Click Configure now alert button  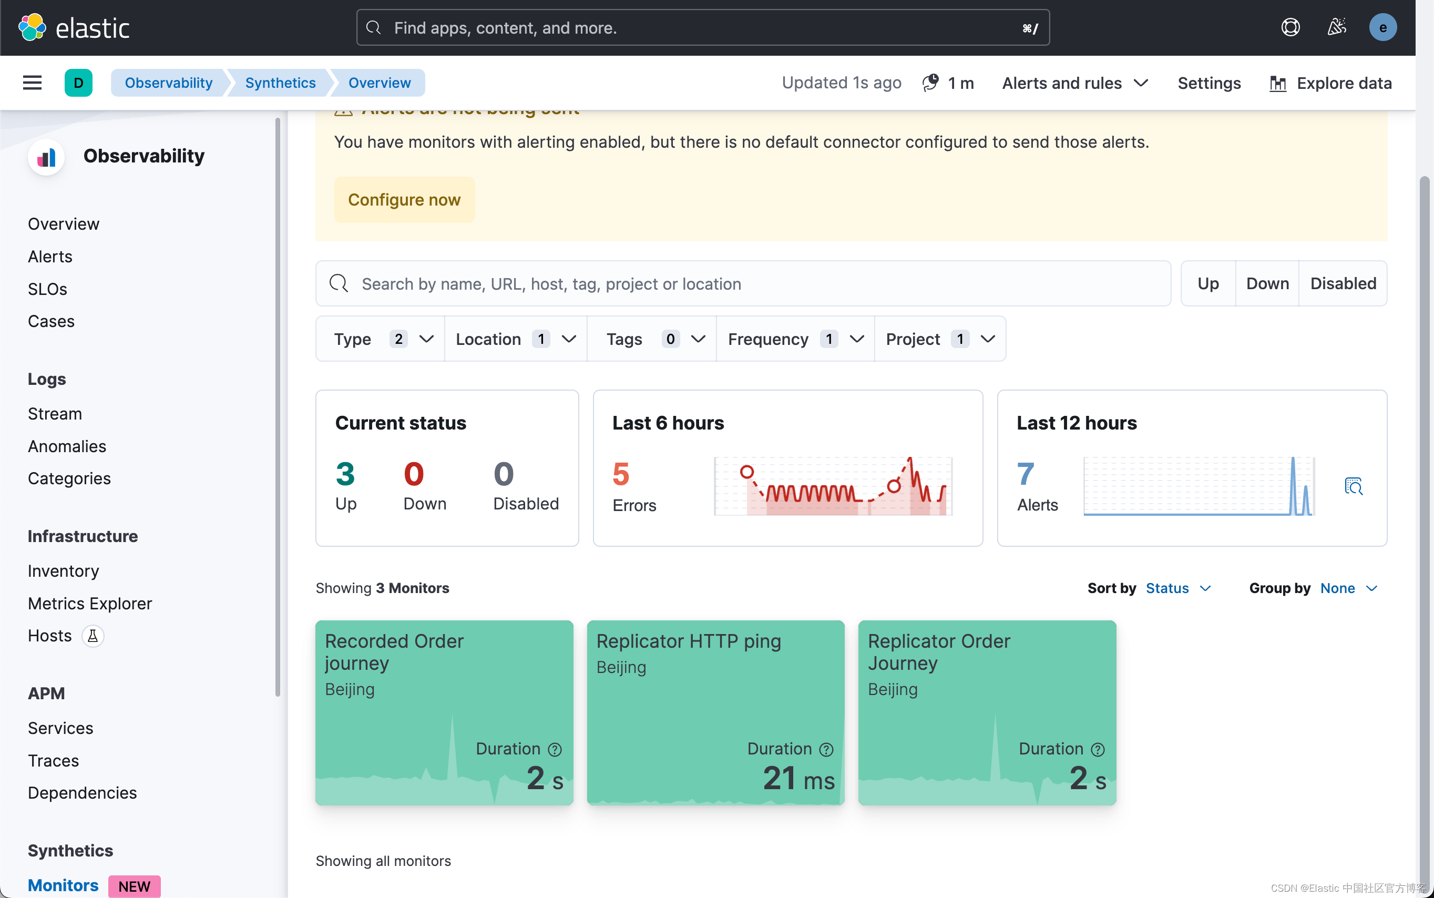[x=404, y=200]
